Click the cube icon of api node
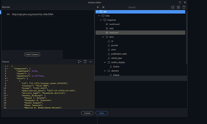This screenshot has width=207, height=124. click(x=101, y=11)
